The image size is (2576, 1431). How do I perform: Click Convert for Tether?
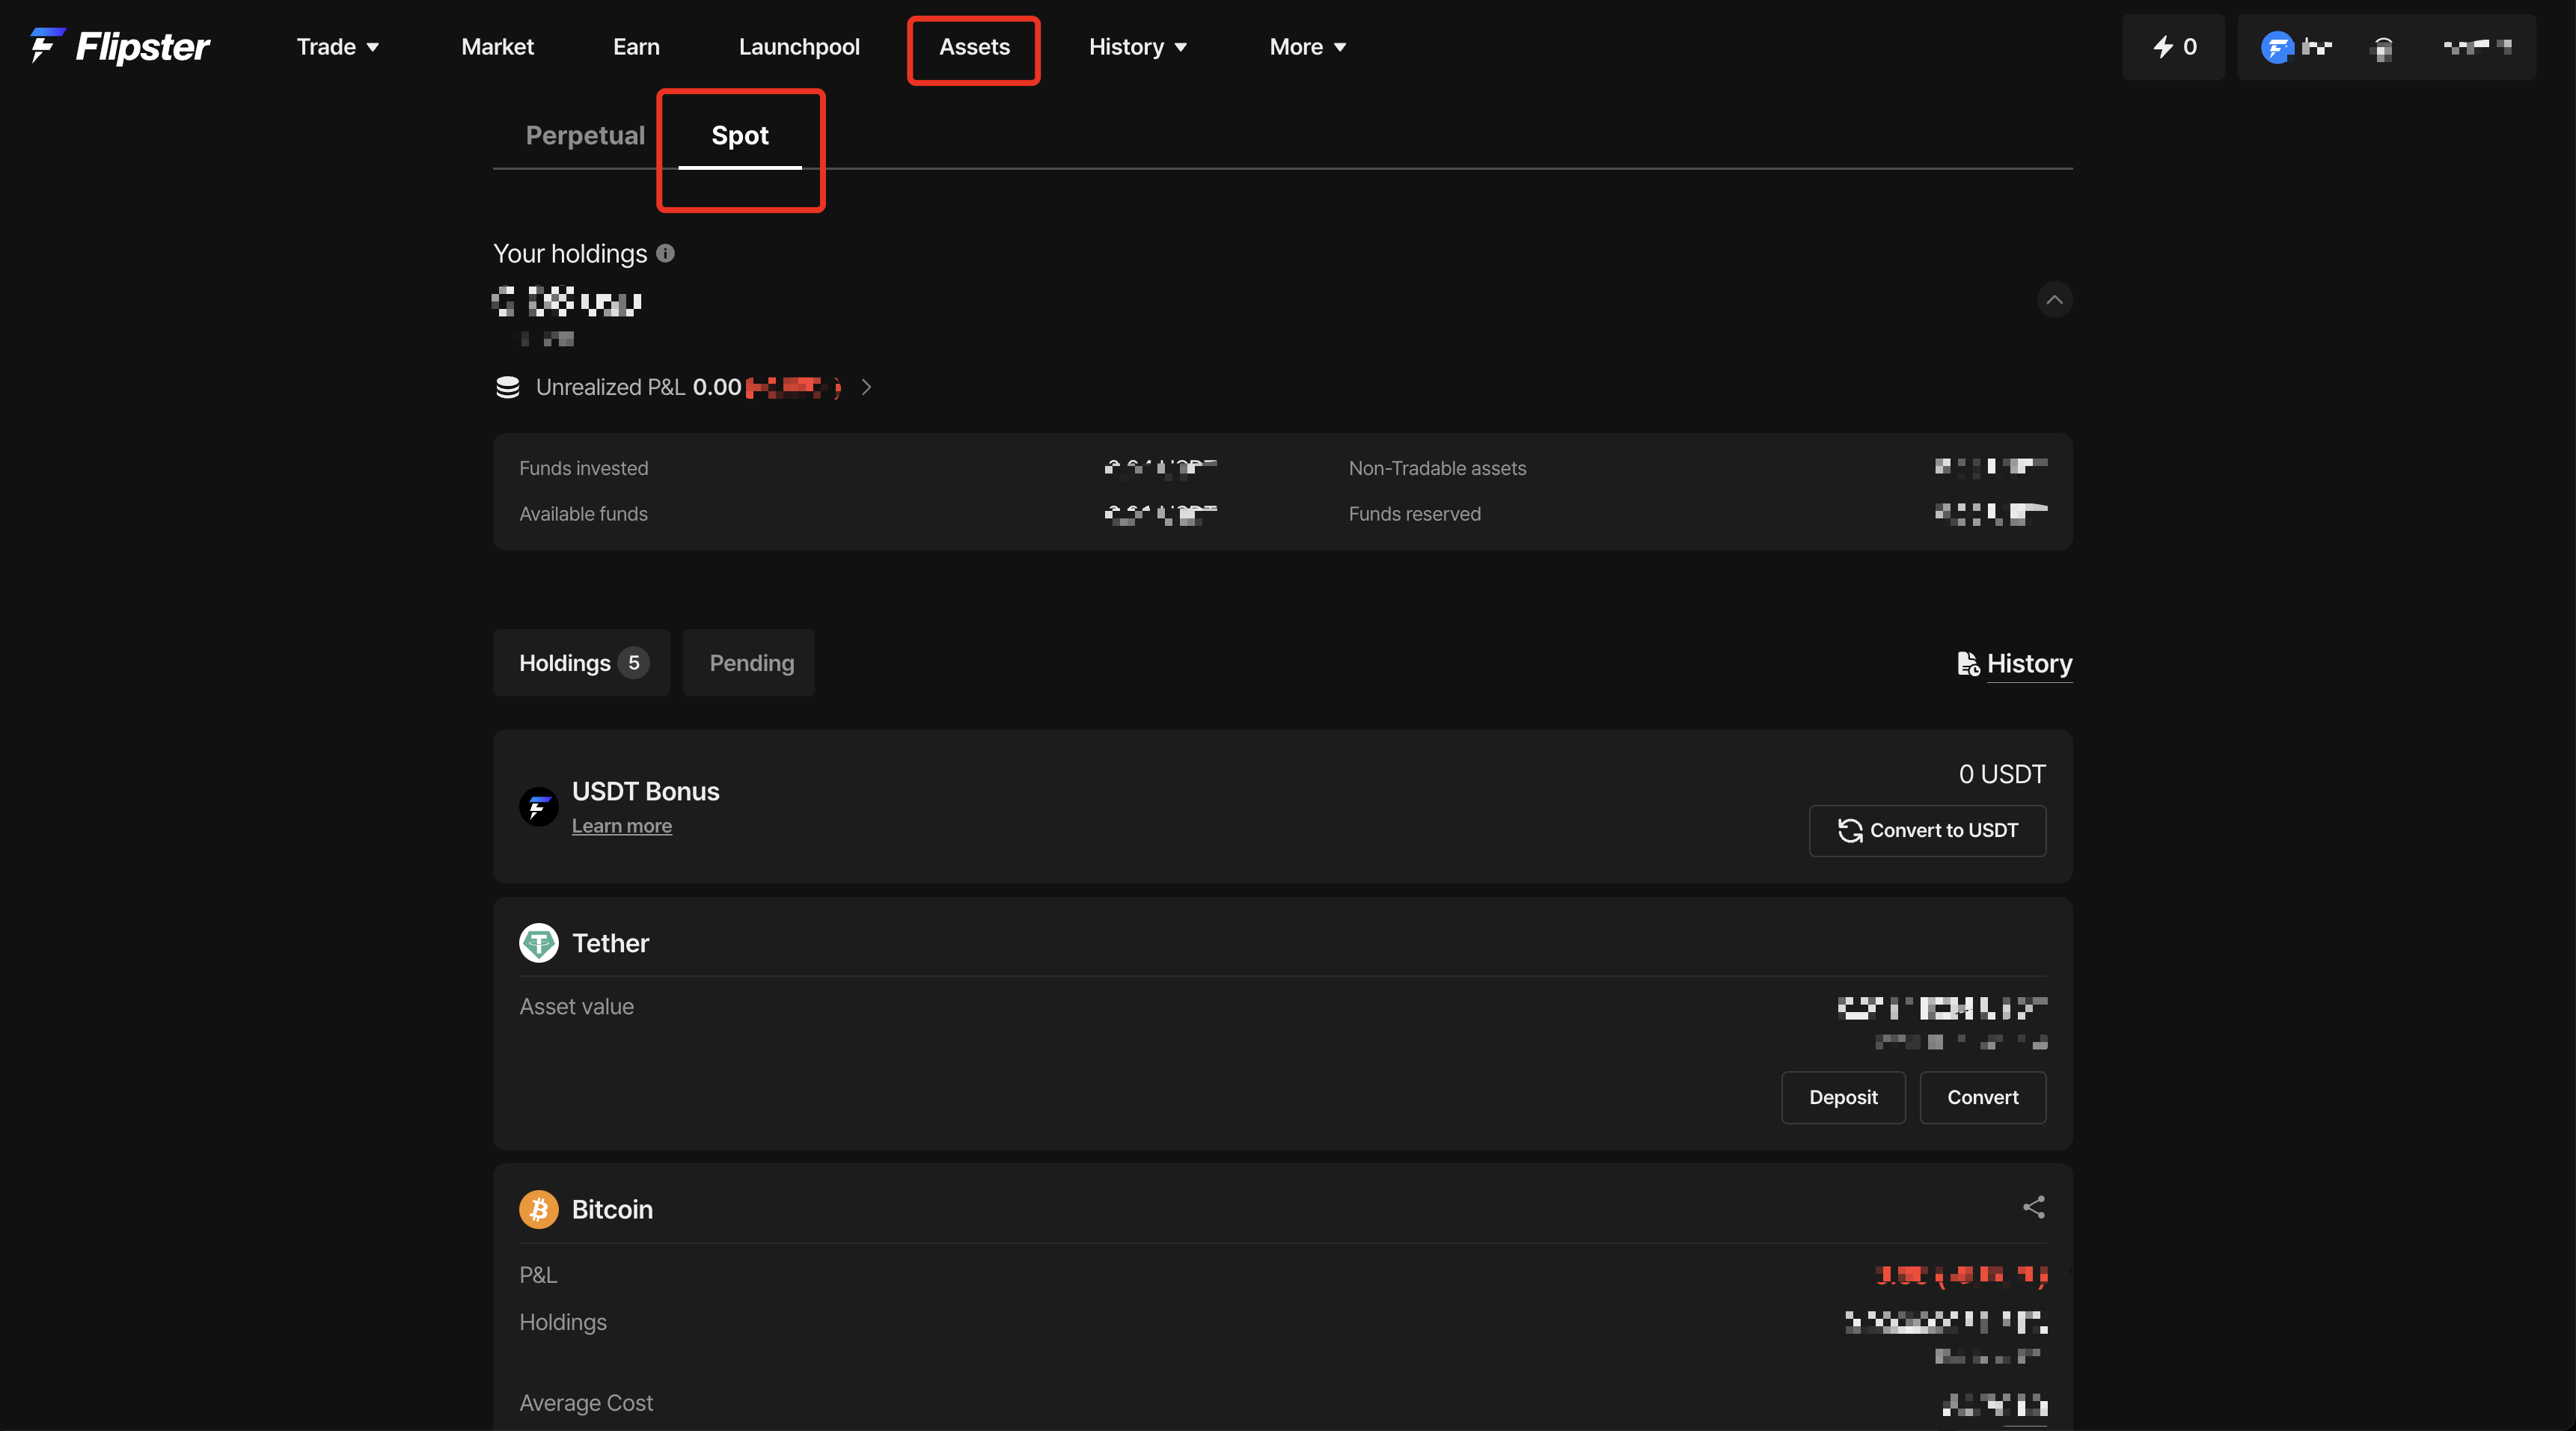coord(1982,1098)
